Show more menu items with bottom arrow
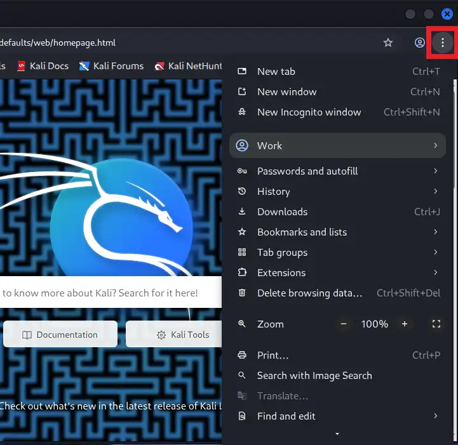This screenshot has width=458, height=445. pyautogui.click(x=337, y=434)
